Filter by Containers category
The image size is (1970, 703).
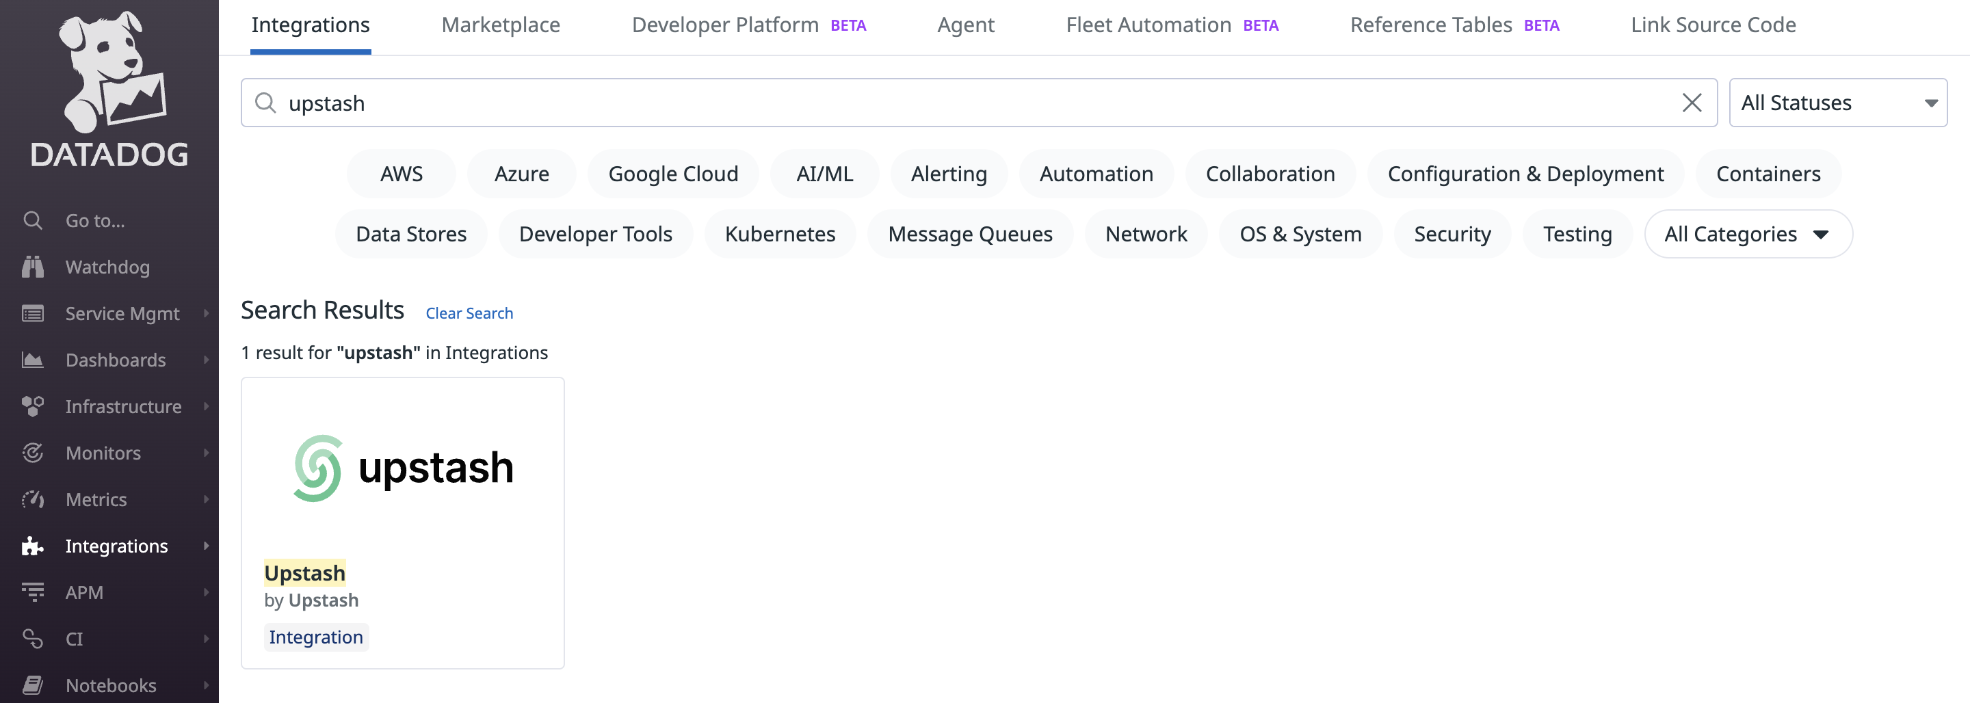pos(1768,174)
